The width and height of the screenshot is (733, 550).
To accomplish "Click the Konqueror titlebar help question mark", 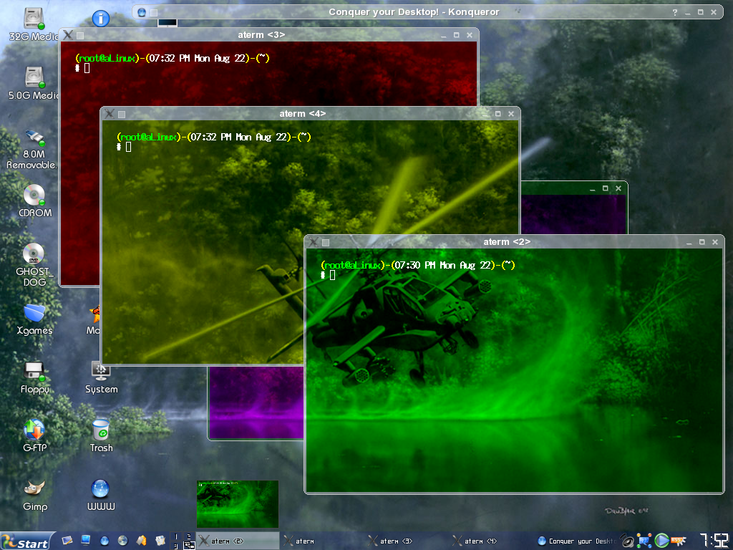I will coord(674,13).
